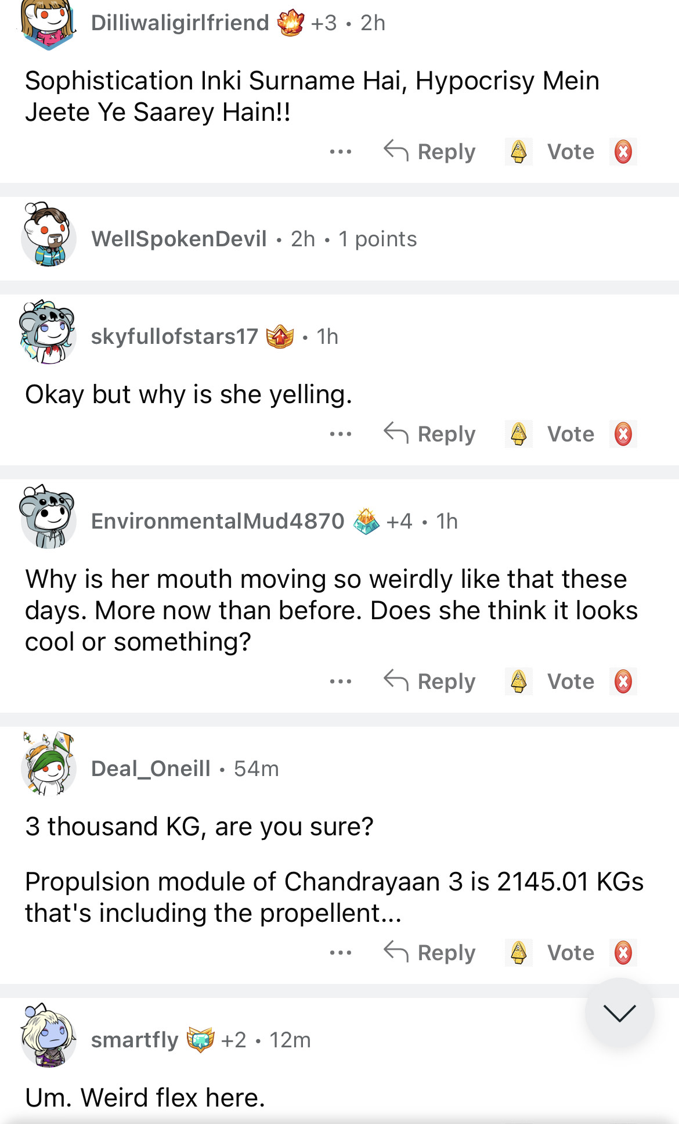Image resolution: width=679 pixels, height=1124 pixels.
Task: Reply to Deal_Oneill's comment
Action: [x=430, y=953]
